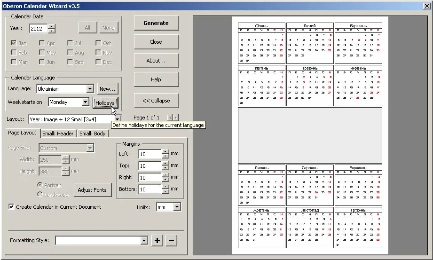Open Help for the wizard

click(156, 79)
